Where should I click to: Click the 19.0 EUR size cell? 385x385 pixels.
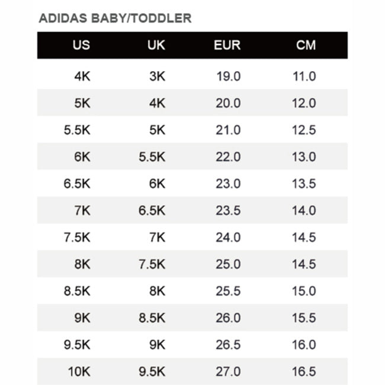pyautogui.click(x=228, y=76)
